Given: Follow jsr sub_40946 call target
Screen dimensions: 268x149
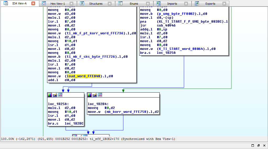Looking at the screenshot, I should pyautogui.click(x=166, y=25).
